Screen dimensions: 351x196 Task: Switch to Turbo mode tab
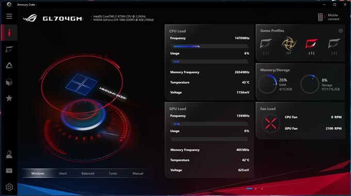click(x=113, y=173)
